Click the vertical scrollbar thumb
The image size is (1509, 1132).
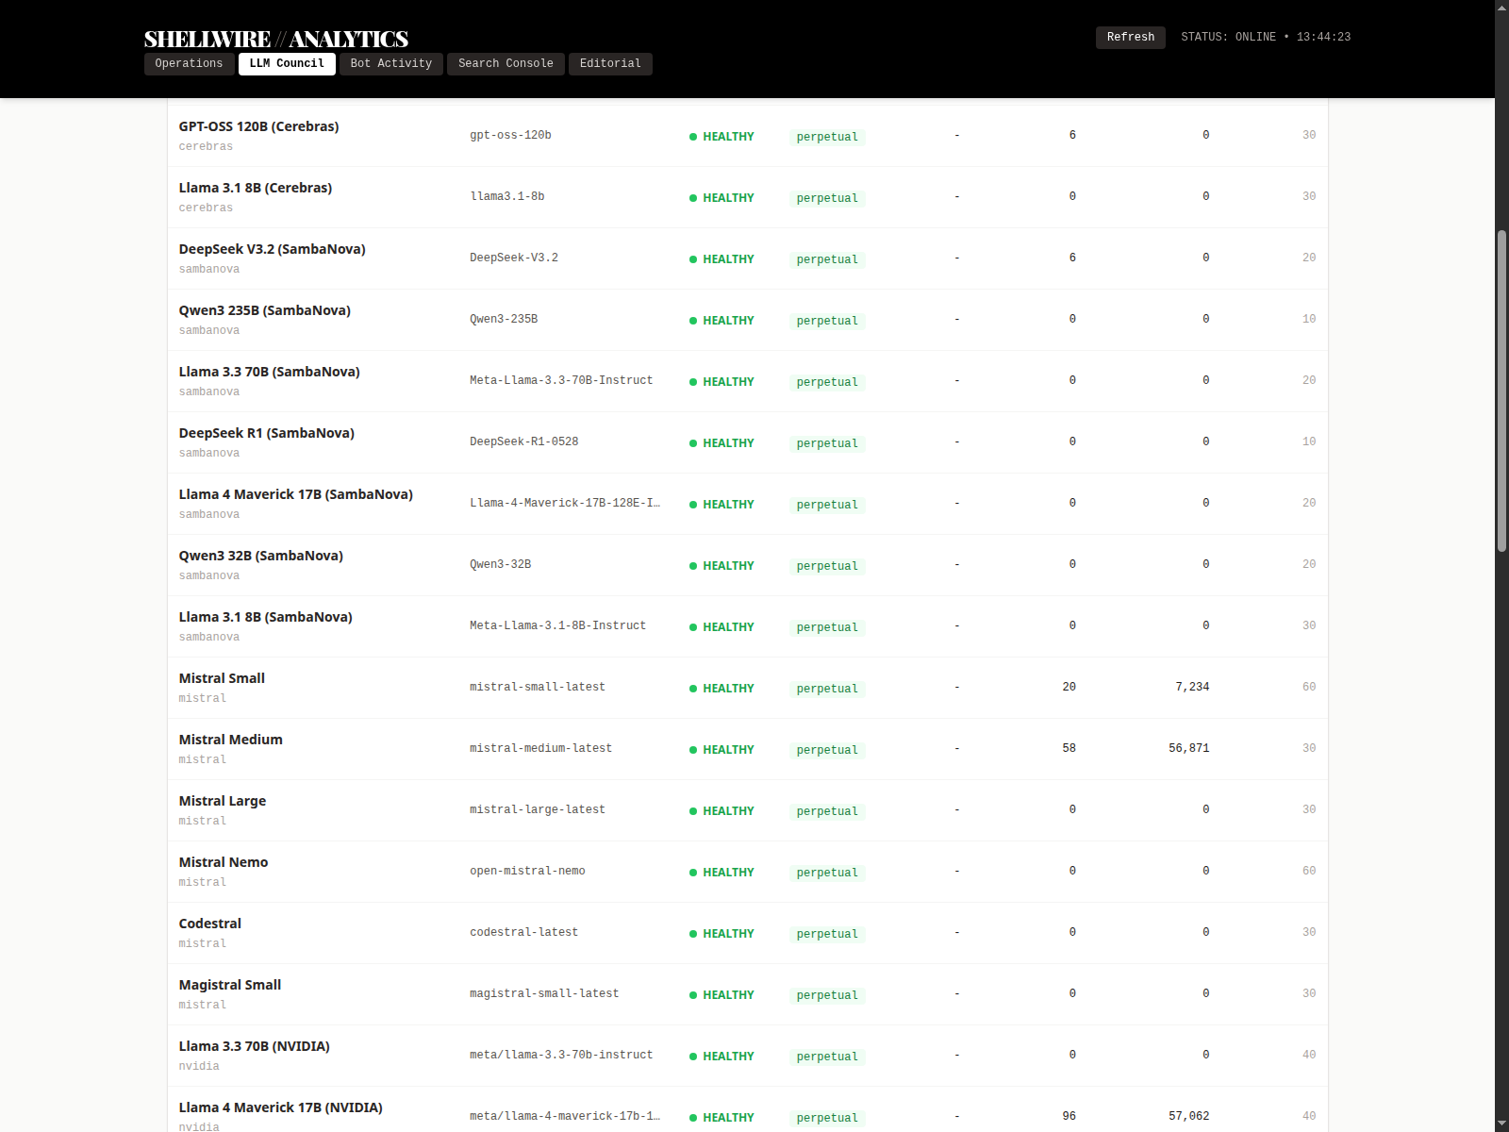pos(1501,391)
